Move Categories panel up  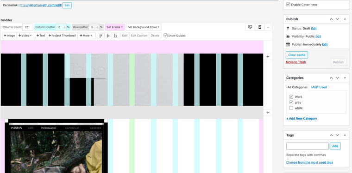[x=331, y=78]
